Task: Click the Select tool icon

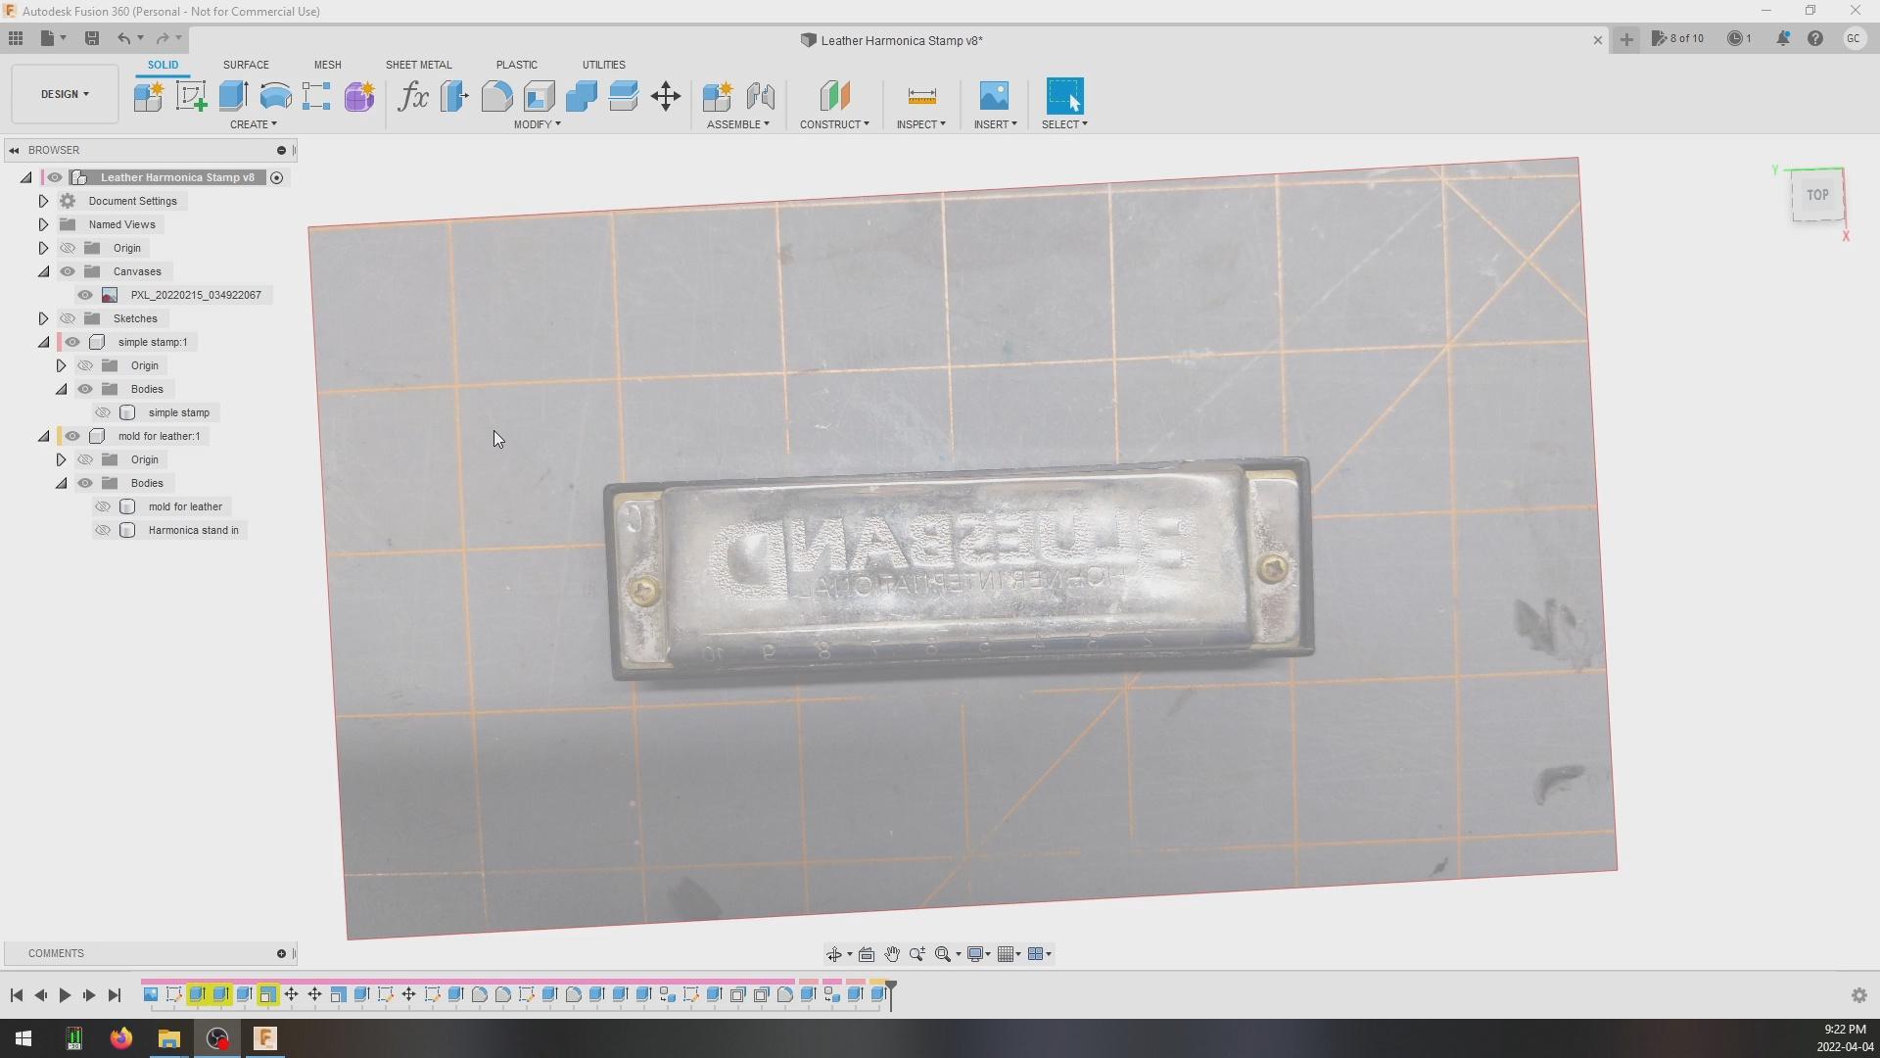Action: (1065, 96)
